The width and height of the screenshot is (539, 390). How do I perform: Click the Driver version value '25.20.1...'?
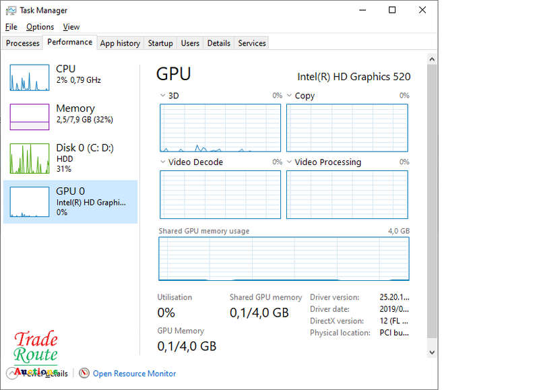pyautogui.click(x=394, y=297)
